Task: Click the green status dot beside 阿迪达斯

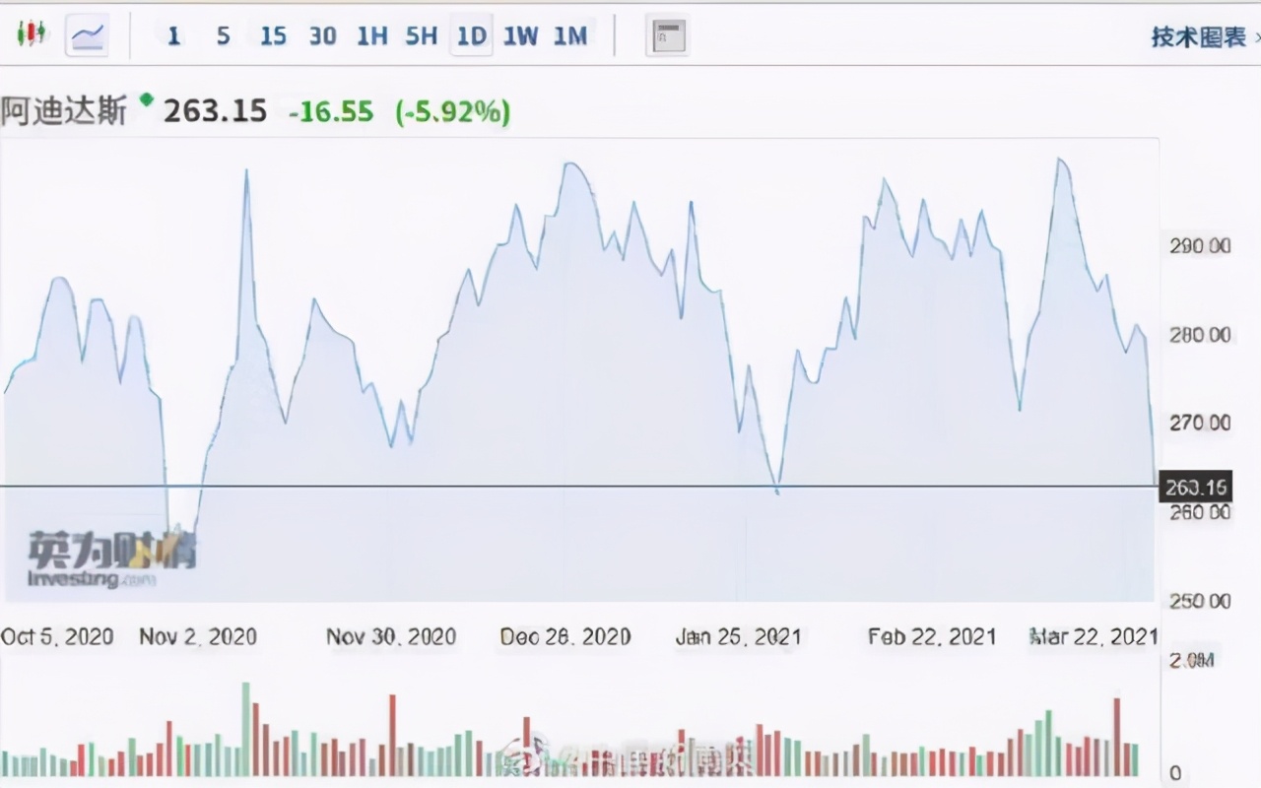Action: tap(147, 98)
